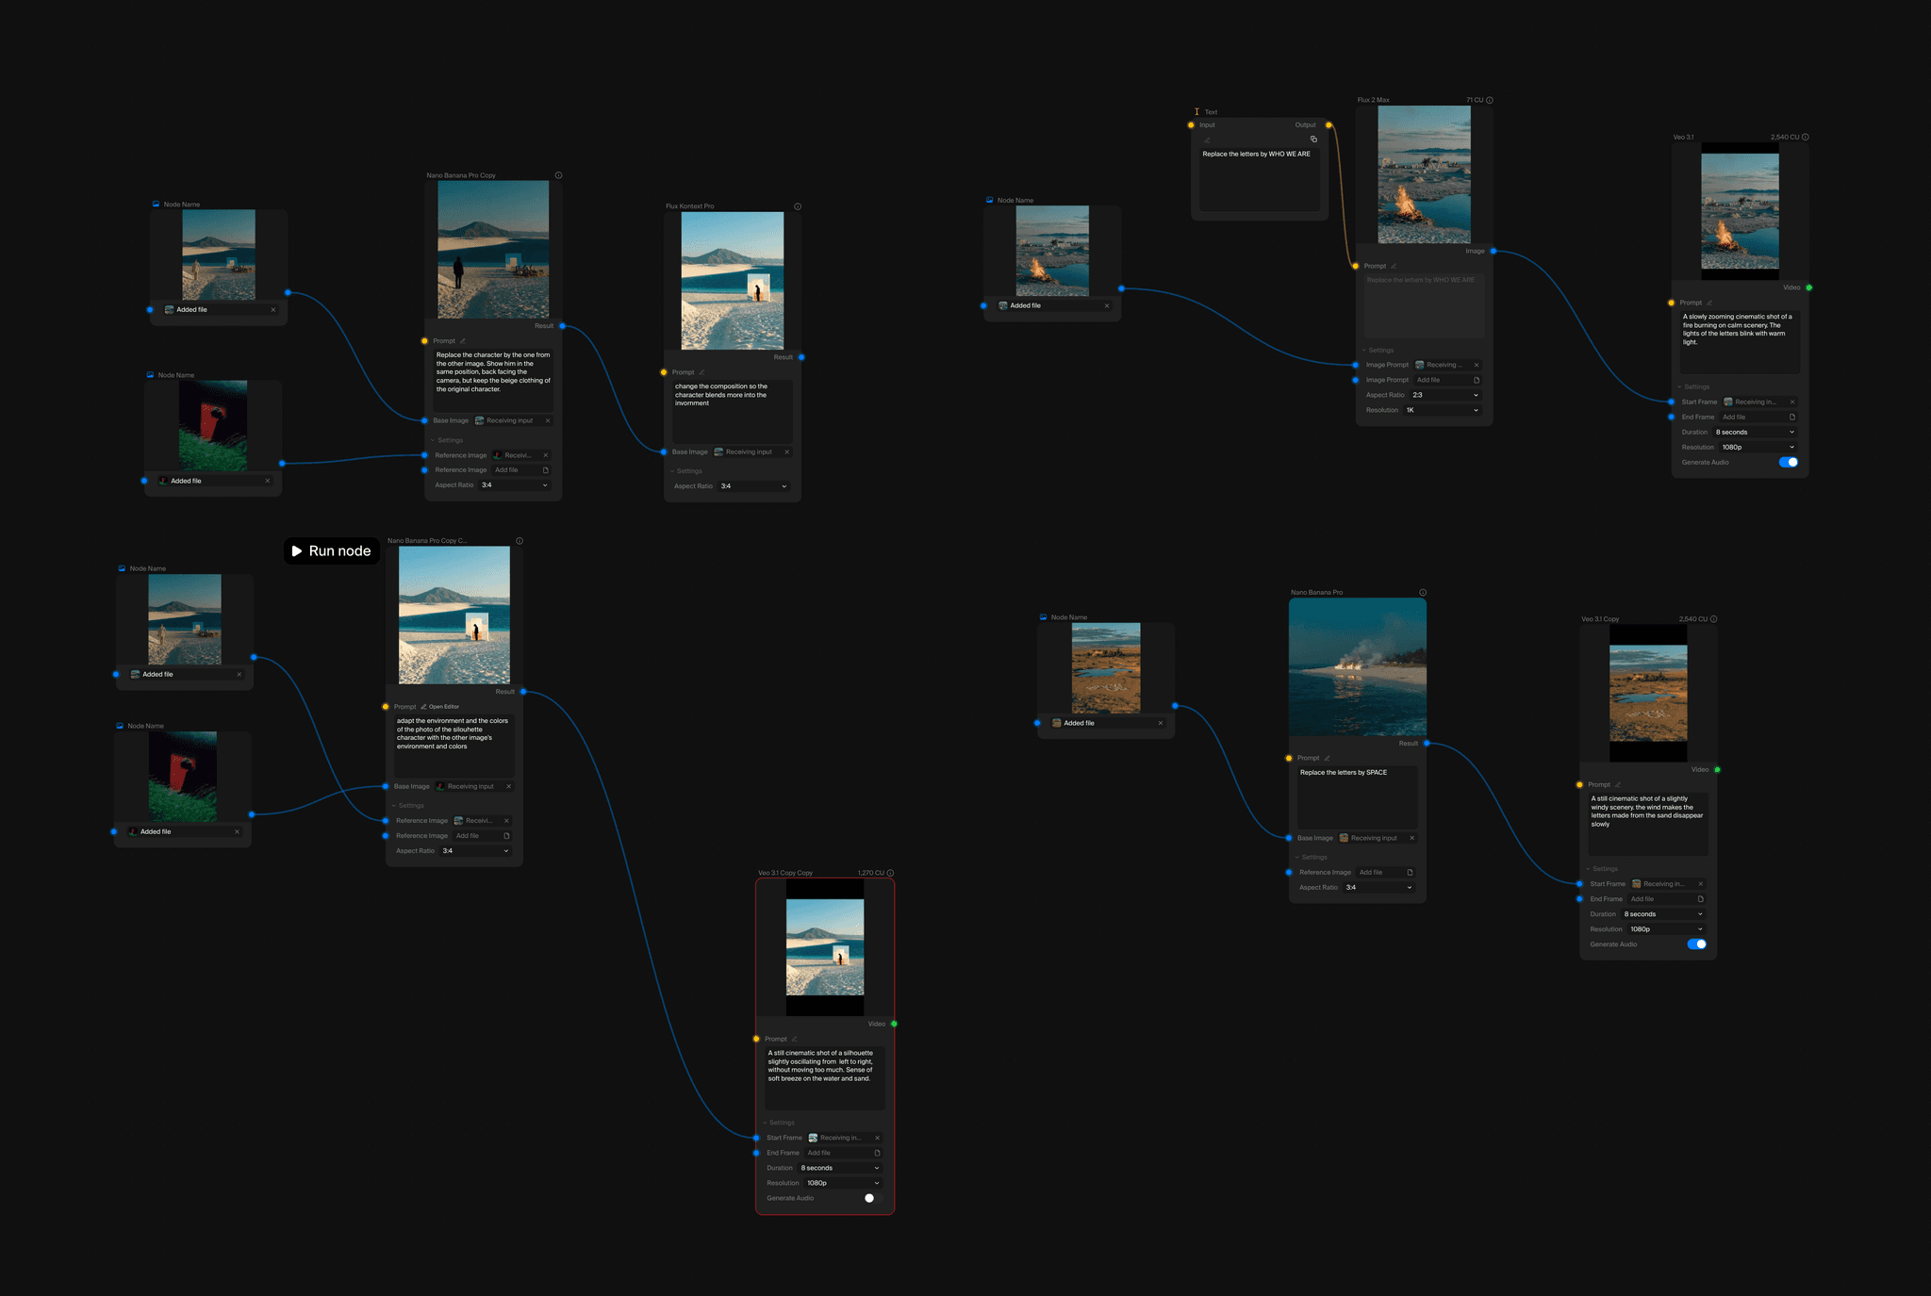Click the Run node button
This screenshot has width=1931, height=1296.
coord(331,550)
